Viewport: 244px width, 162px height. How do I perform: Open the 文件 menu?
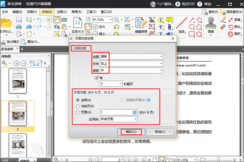coord(5,12)
